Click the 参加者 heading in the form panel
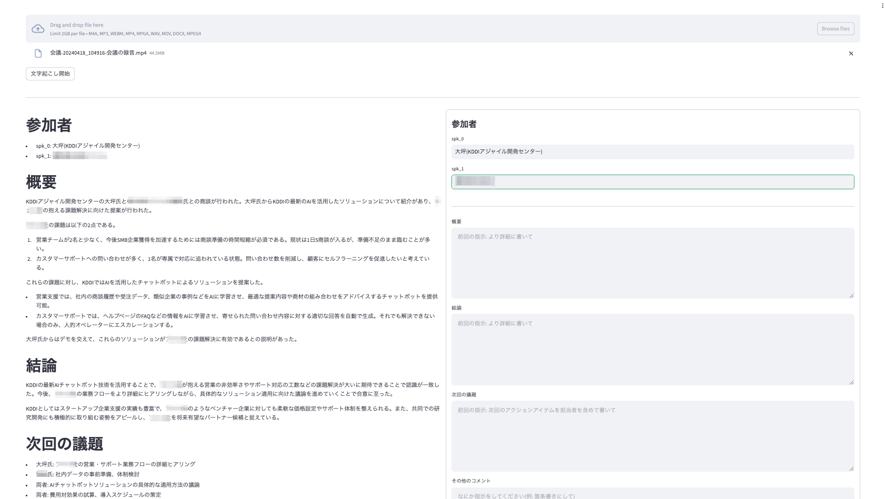885x499 pixels. coord(464,124)
